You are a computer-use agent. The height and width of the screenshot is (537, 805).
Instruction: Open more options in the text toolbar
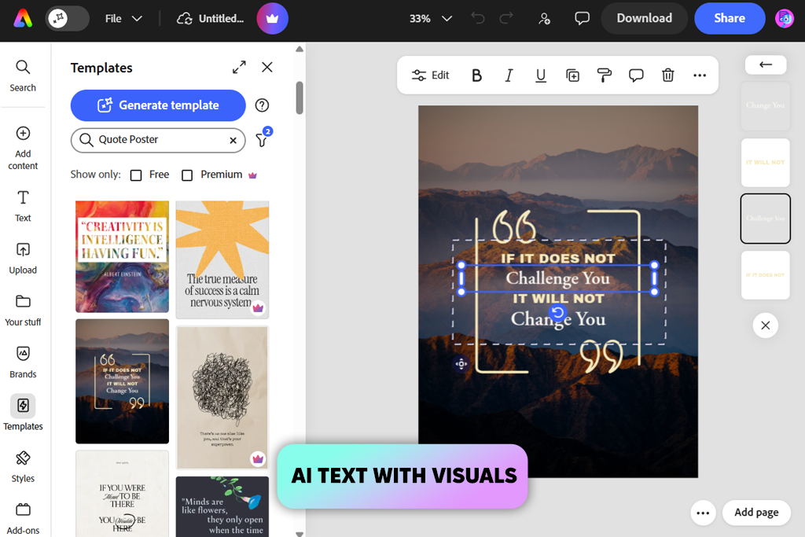tap(700, 75)
